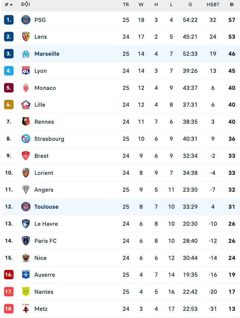Sort standings by the HSBT column header
The image size is (240, 318).
click(x=213, y=5)
